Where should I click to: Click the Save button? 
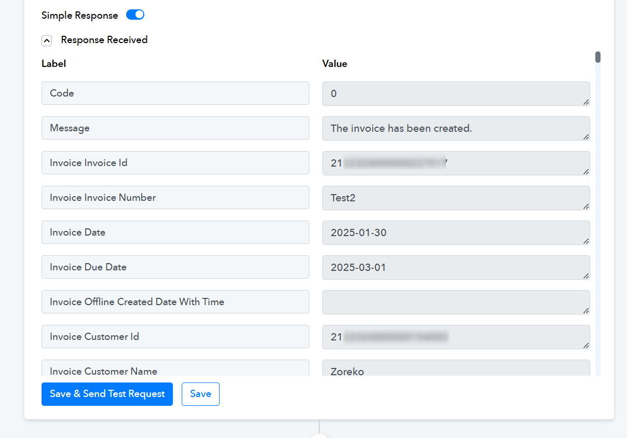pyautogui.click(x=200, y=394)
